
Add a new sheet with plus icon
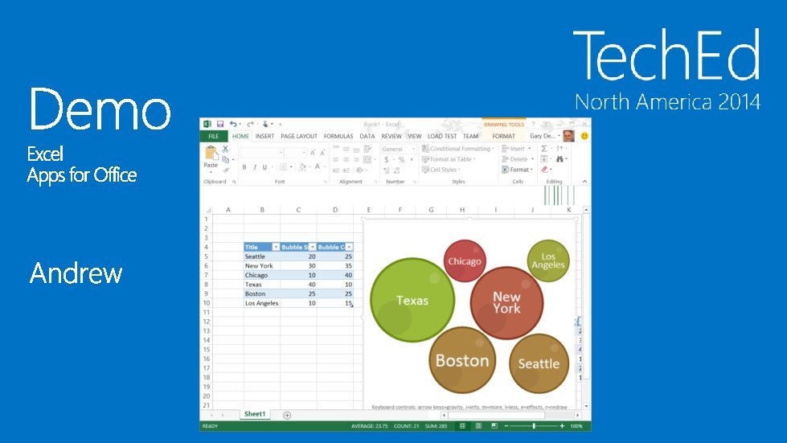(x=287, y=415)
